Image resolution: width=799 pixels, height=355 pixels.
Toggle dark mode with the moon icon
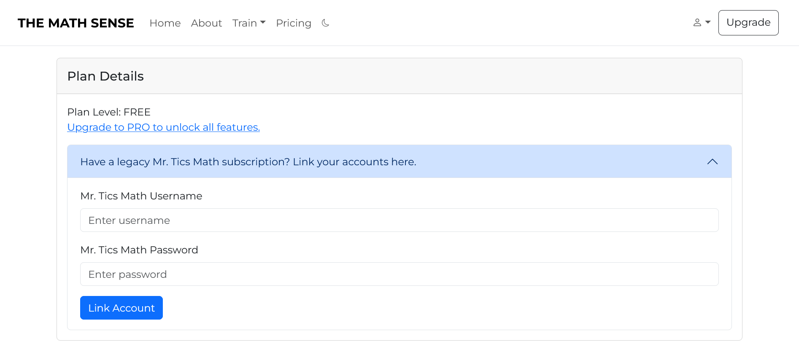click(325, 23)
